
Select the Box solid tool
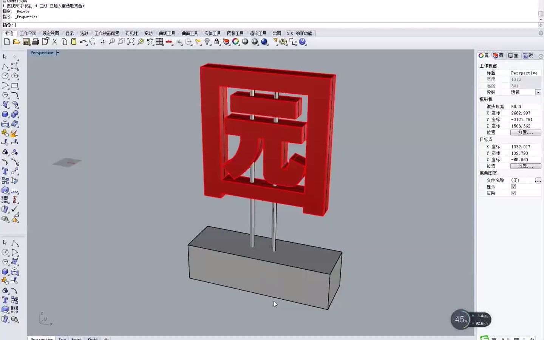pyautogui.click(x=5, y=114)
